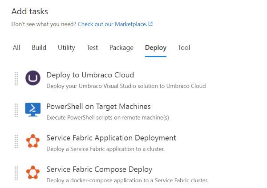Select the PowerShell on Target Machines task title
Image resolution: width=267 pixels, height=188 pixels.
pyautogui.click(x=99, y=107)
